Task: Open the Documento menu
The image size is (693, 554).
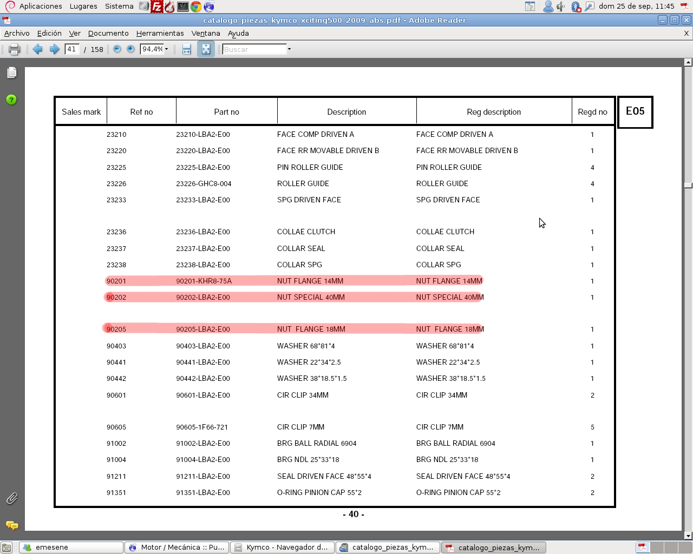Action: pyautogui.click(x=108, y=34)
